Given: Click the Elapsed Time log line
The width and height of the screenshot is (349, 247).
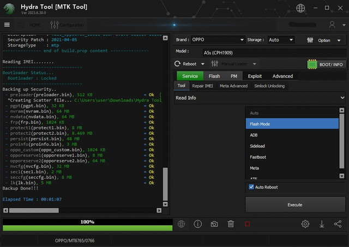Looking at the screenshot, I should tap(32, 199).
